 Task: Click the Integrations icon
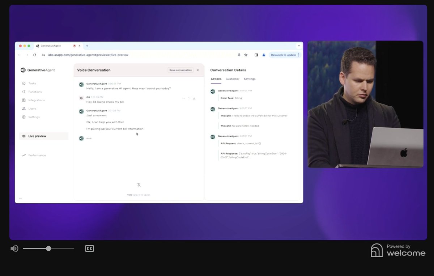click(24, 100)
